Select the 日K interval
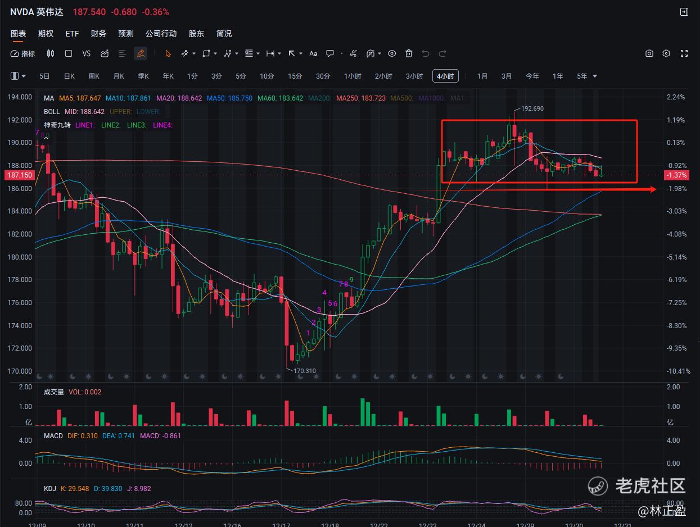This screenshot has height=527, width=700. tap(69, 76)
